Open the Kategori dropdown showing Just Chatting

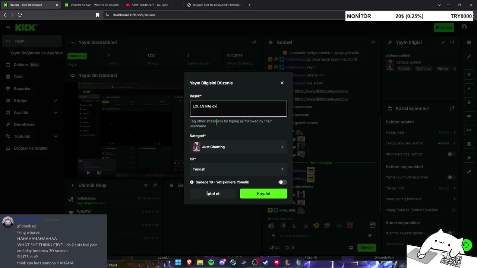pyautogui.click(x=238, y=147)
